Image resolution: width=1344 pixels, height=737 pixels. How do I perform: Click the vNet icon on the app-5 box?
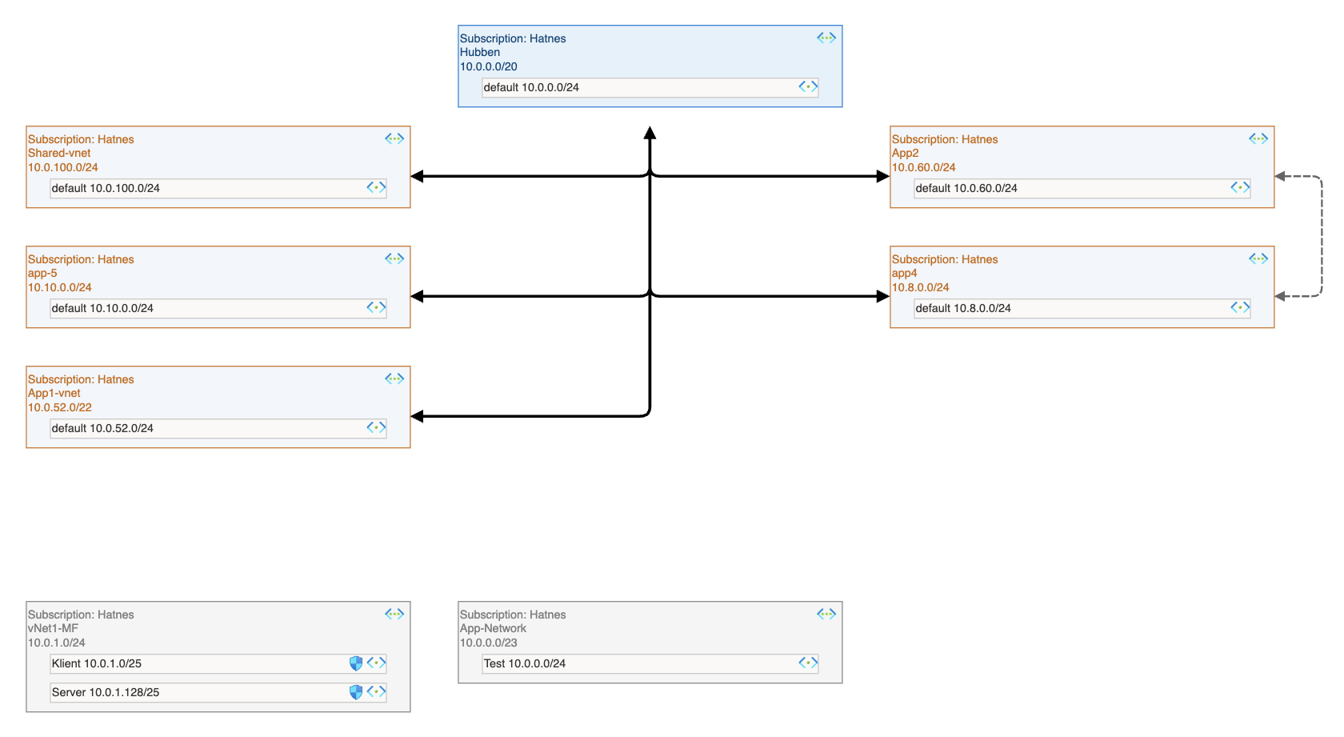[394, 258]
